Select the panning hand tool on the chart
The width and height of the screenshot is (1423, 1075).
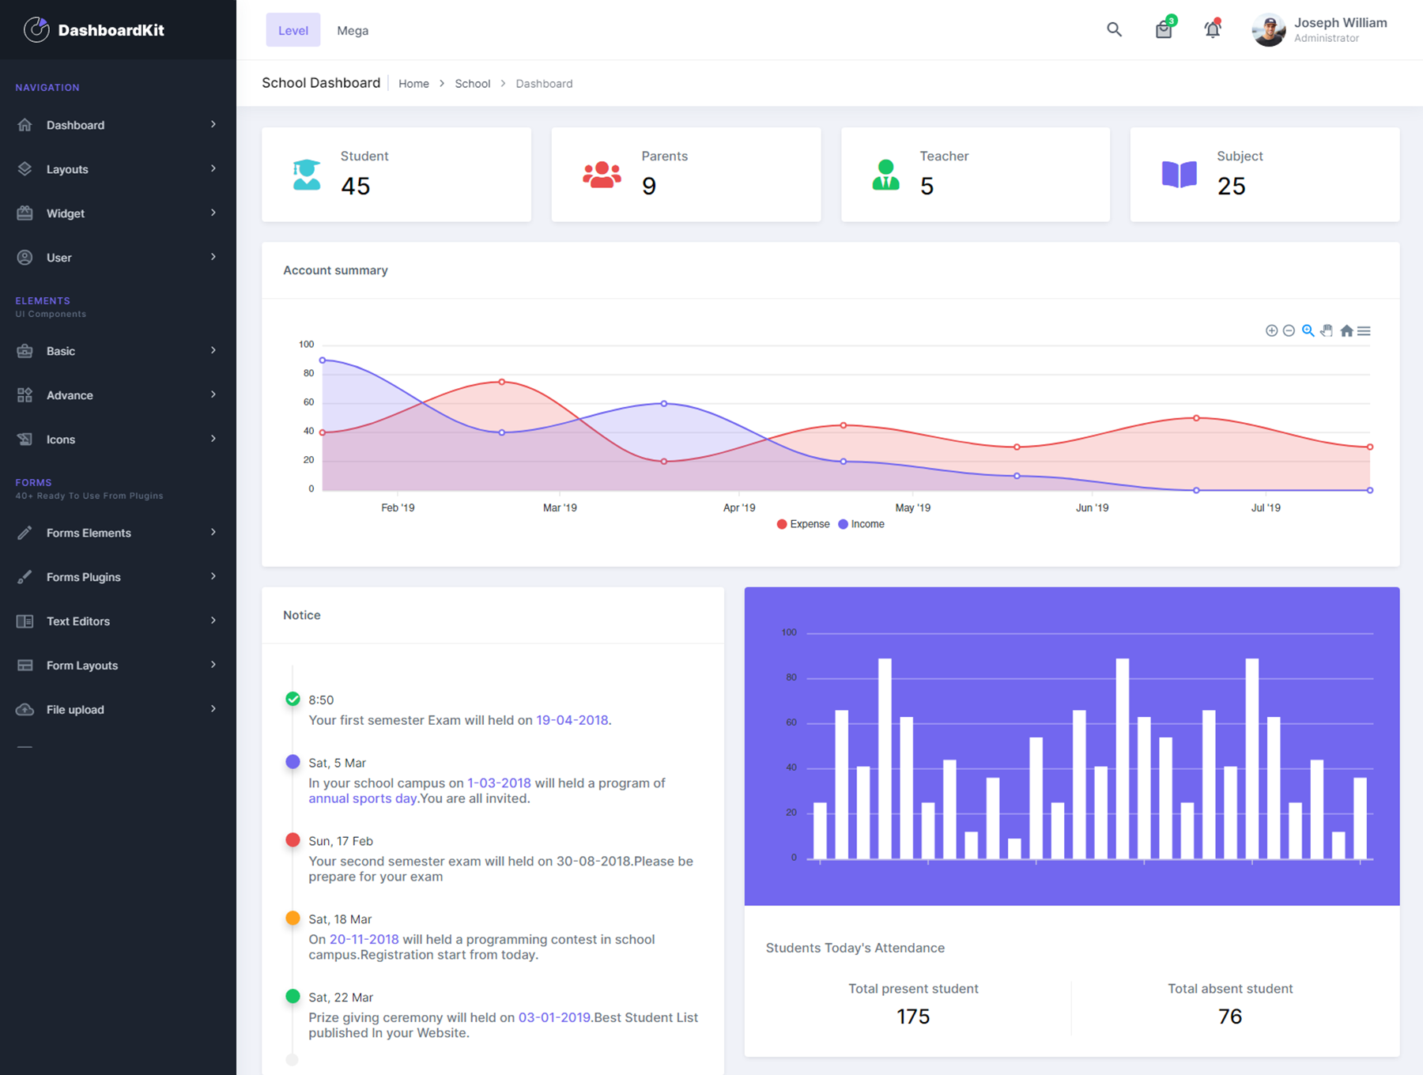[1327, 330]
